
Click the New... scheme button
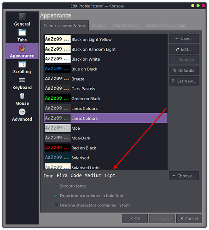pos(184,39)
